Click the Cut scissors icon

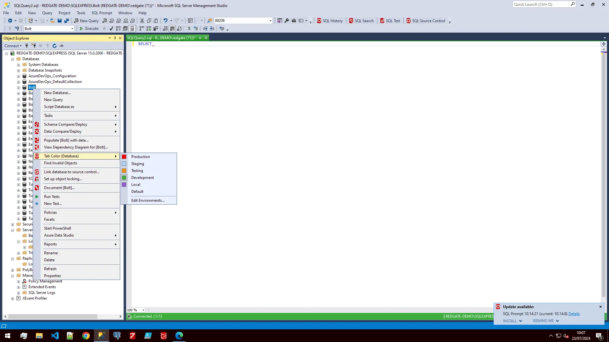click(142, 21)
